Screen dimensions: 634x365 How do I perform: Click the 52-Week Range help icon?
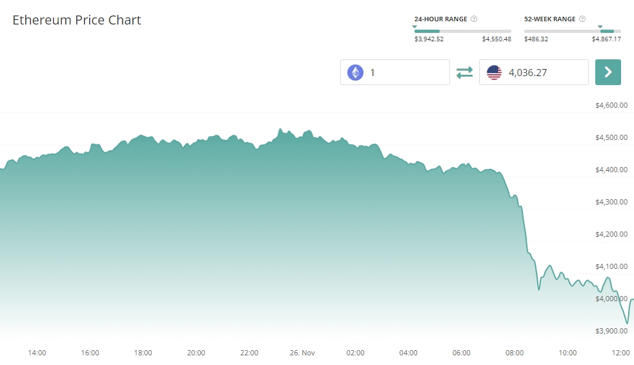tap(582, 19)
